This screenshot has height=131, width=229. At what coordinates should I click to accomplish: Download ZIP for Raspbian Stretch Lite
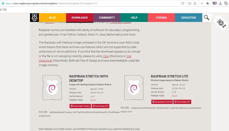(182, 102)
